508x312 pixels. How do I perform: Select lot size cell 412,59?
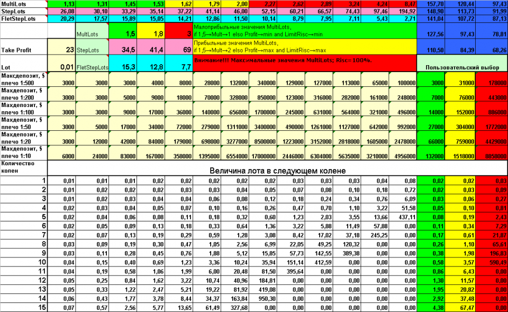pos(319,262)
